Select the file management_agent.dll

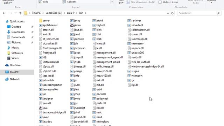tap(108, 57)
